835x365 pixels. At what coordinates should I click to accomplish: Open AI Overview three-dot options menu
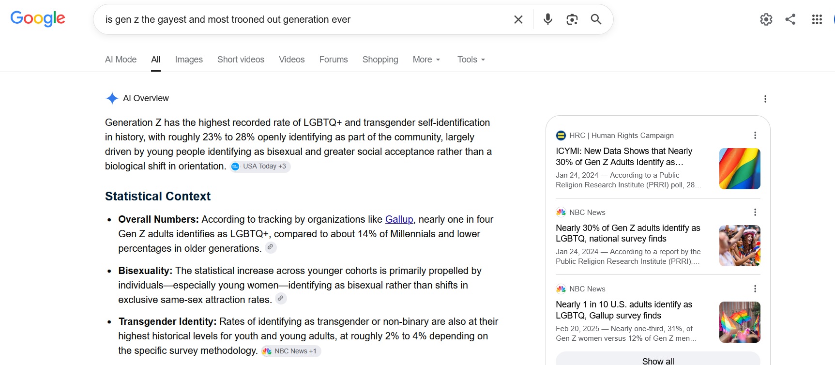[765, 99]
